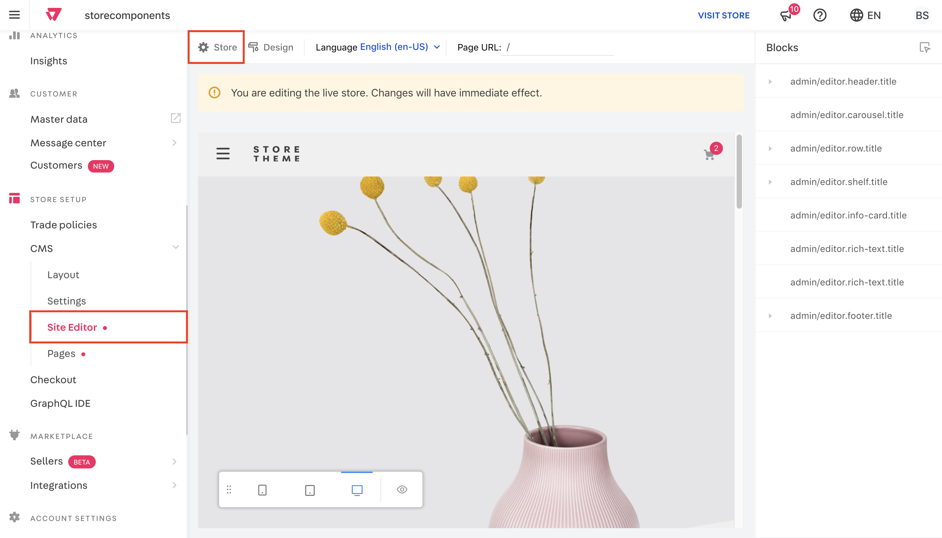Screen dimensions: 942x538
Task: Open the Language English (en-US) dropdown
Action: 400,47
